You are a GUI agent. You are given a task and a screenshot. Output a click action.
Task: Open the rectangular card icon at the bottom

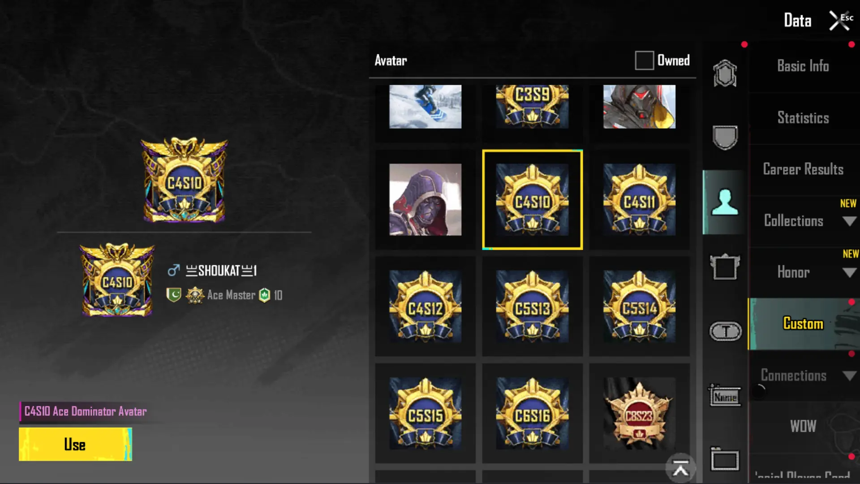tap(725, 460)
